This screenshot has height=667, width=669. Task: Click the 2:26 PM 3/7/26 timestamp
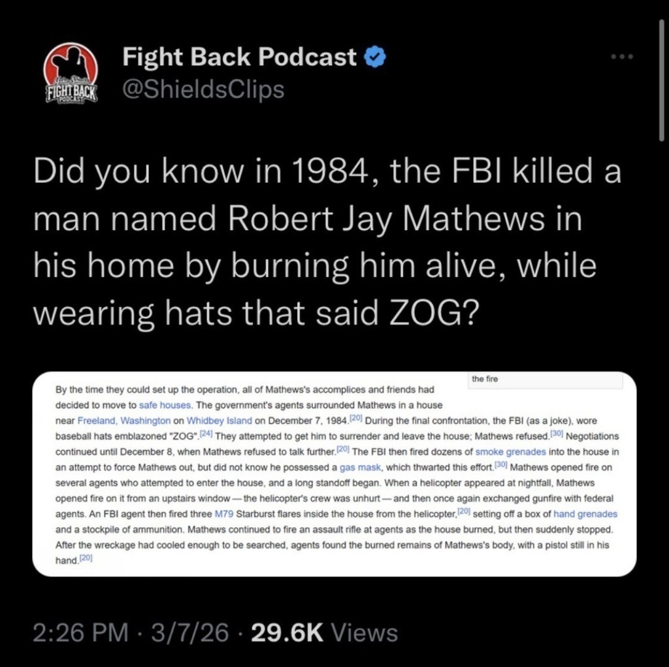[131, 632]
